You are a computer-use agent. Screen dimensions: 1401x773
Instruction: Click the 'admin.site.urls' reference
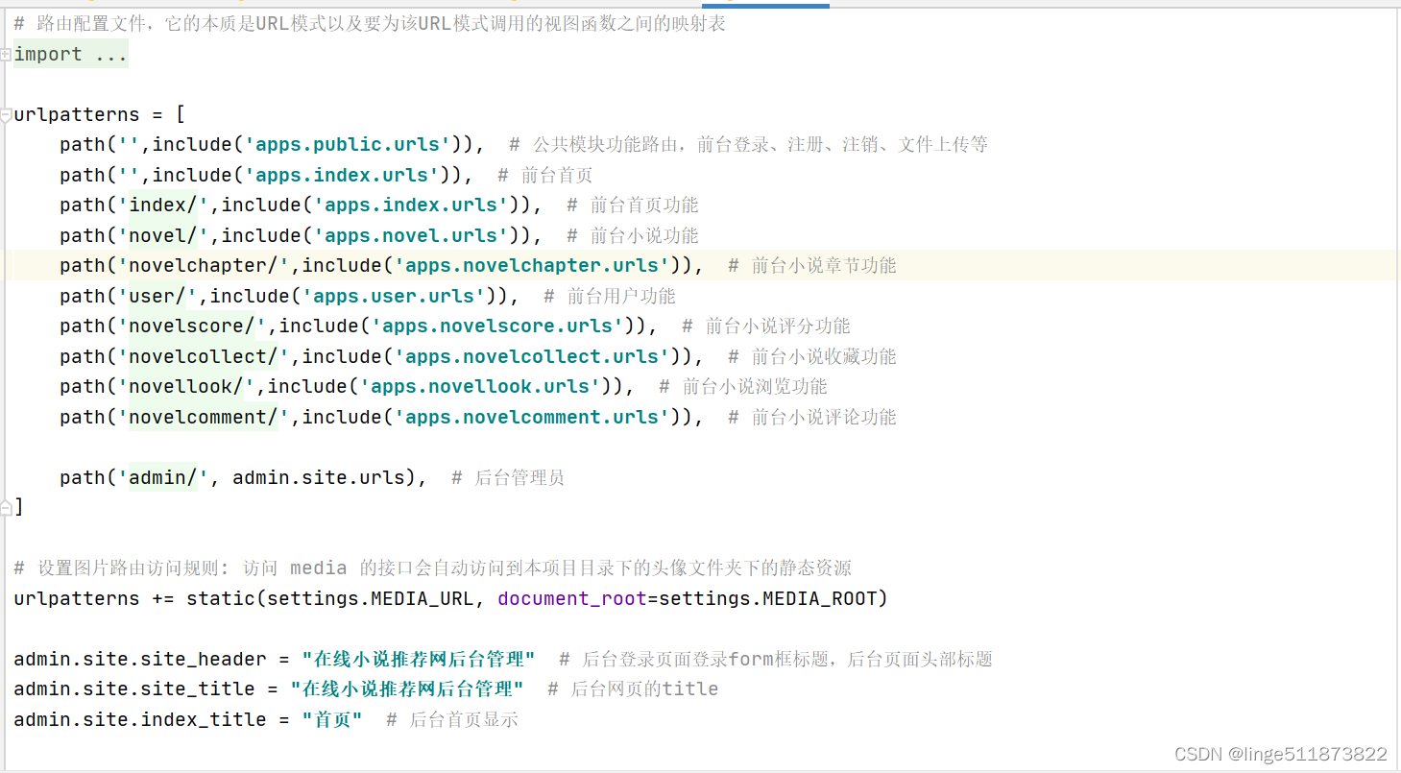[x=319, y=477]
